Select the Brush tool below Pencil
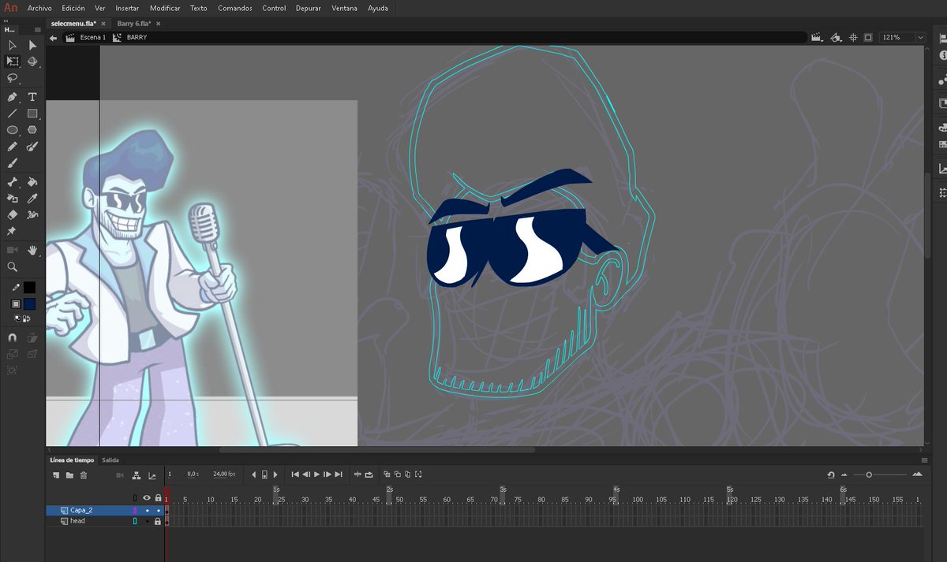Screen dimensions: 947x562 pos(13,163)
